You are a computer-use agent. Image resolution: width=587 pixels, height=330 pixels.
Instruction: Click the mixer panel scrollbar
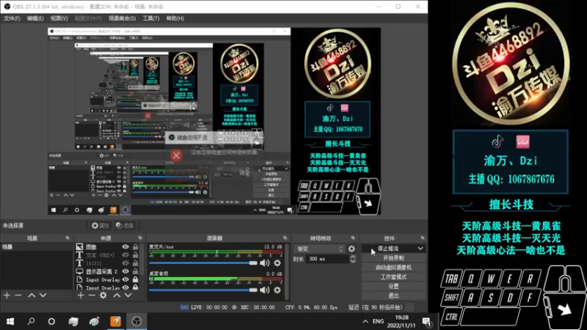[x=287, y=271]
